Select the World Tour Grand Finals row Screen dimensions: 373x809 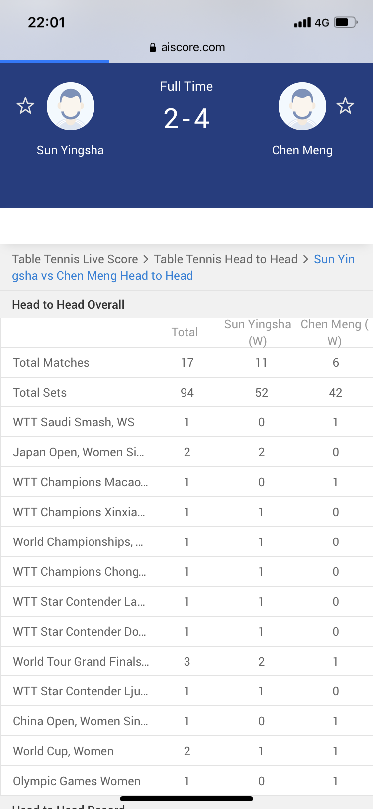(186, 662)
